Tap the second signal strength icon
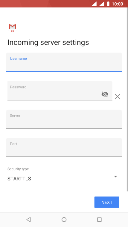Image resolution: width=128 pixels, height=227 pixels. coord(102,4)
